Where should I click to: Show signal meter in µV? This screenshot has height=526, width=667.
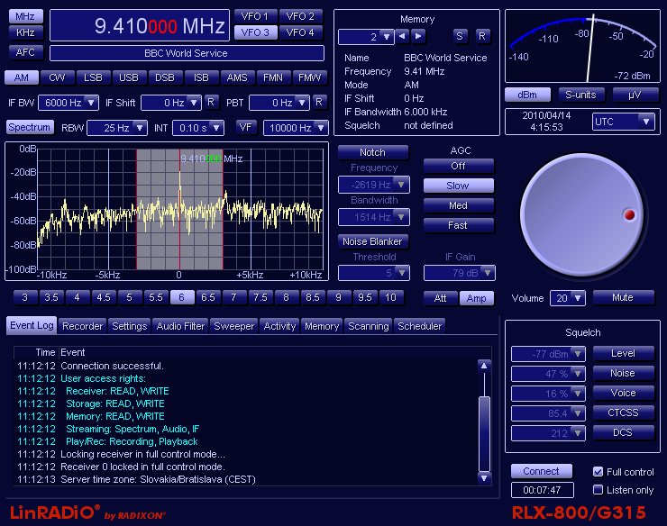click(x=635, y=95)
